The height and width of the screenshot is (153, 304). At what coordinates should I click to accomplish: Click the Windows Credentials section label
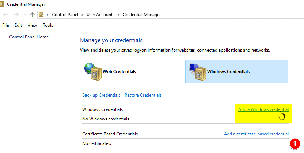coord(102,109)
